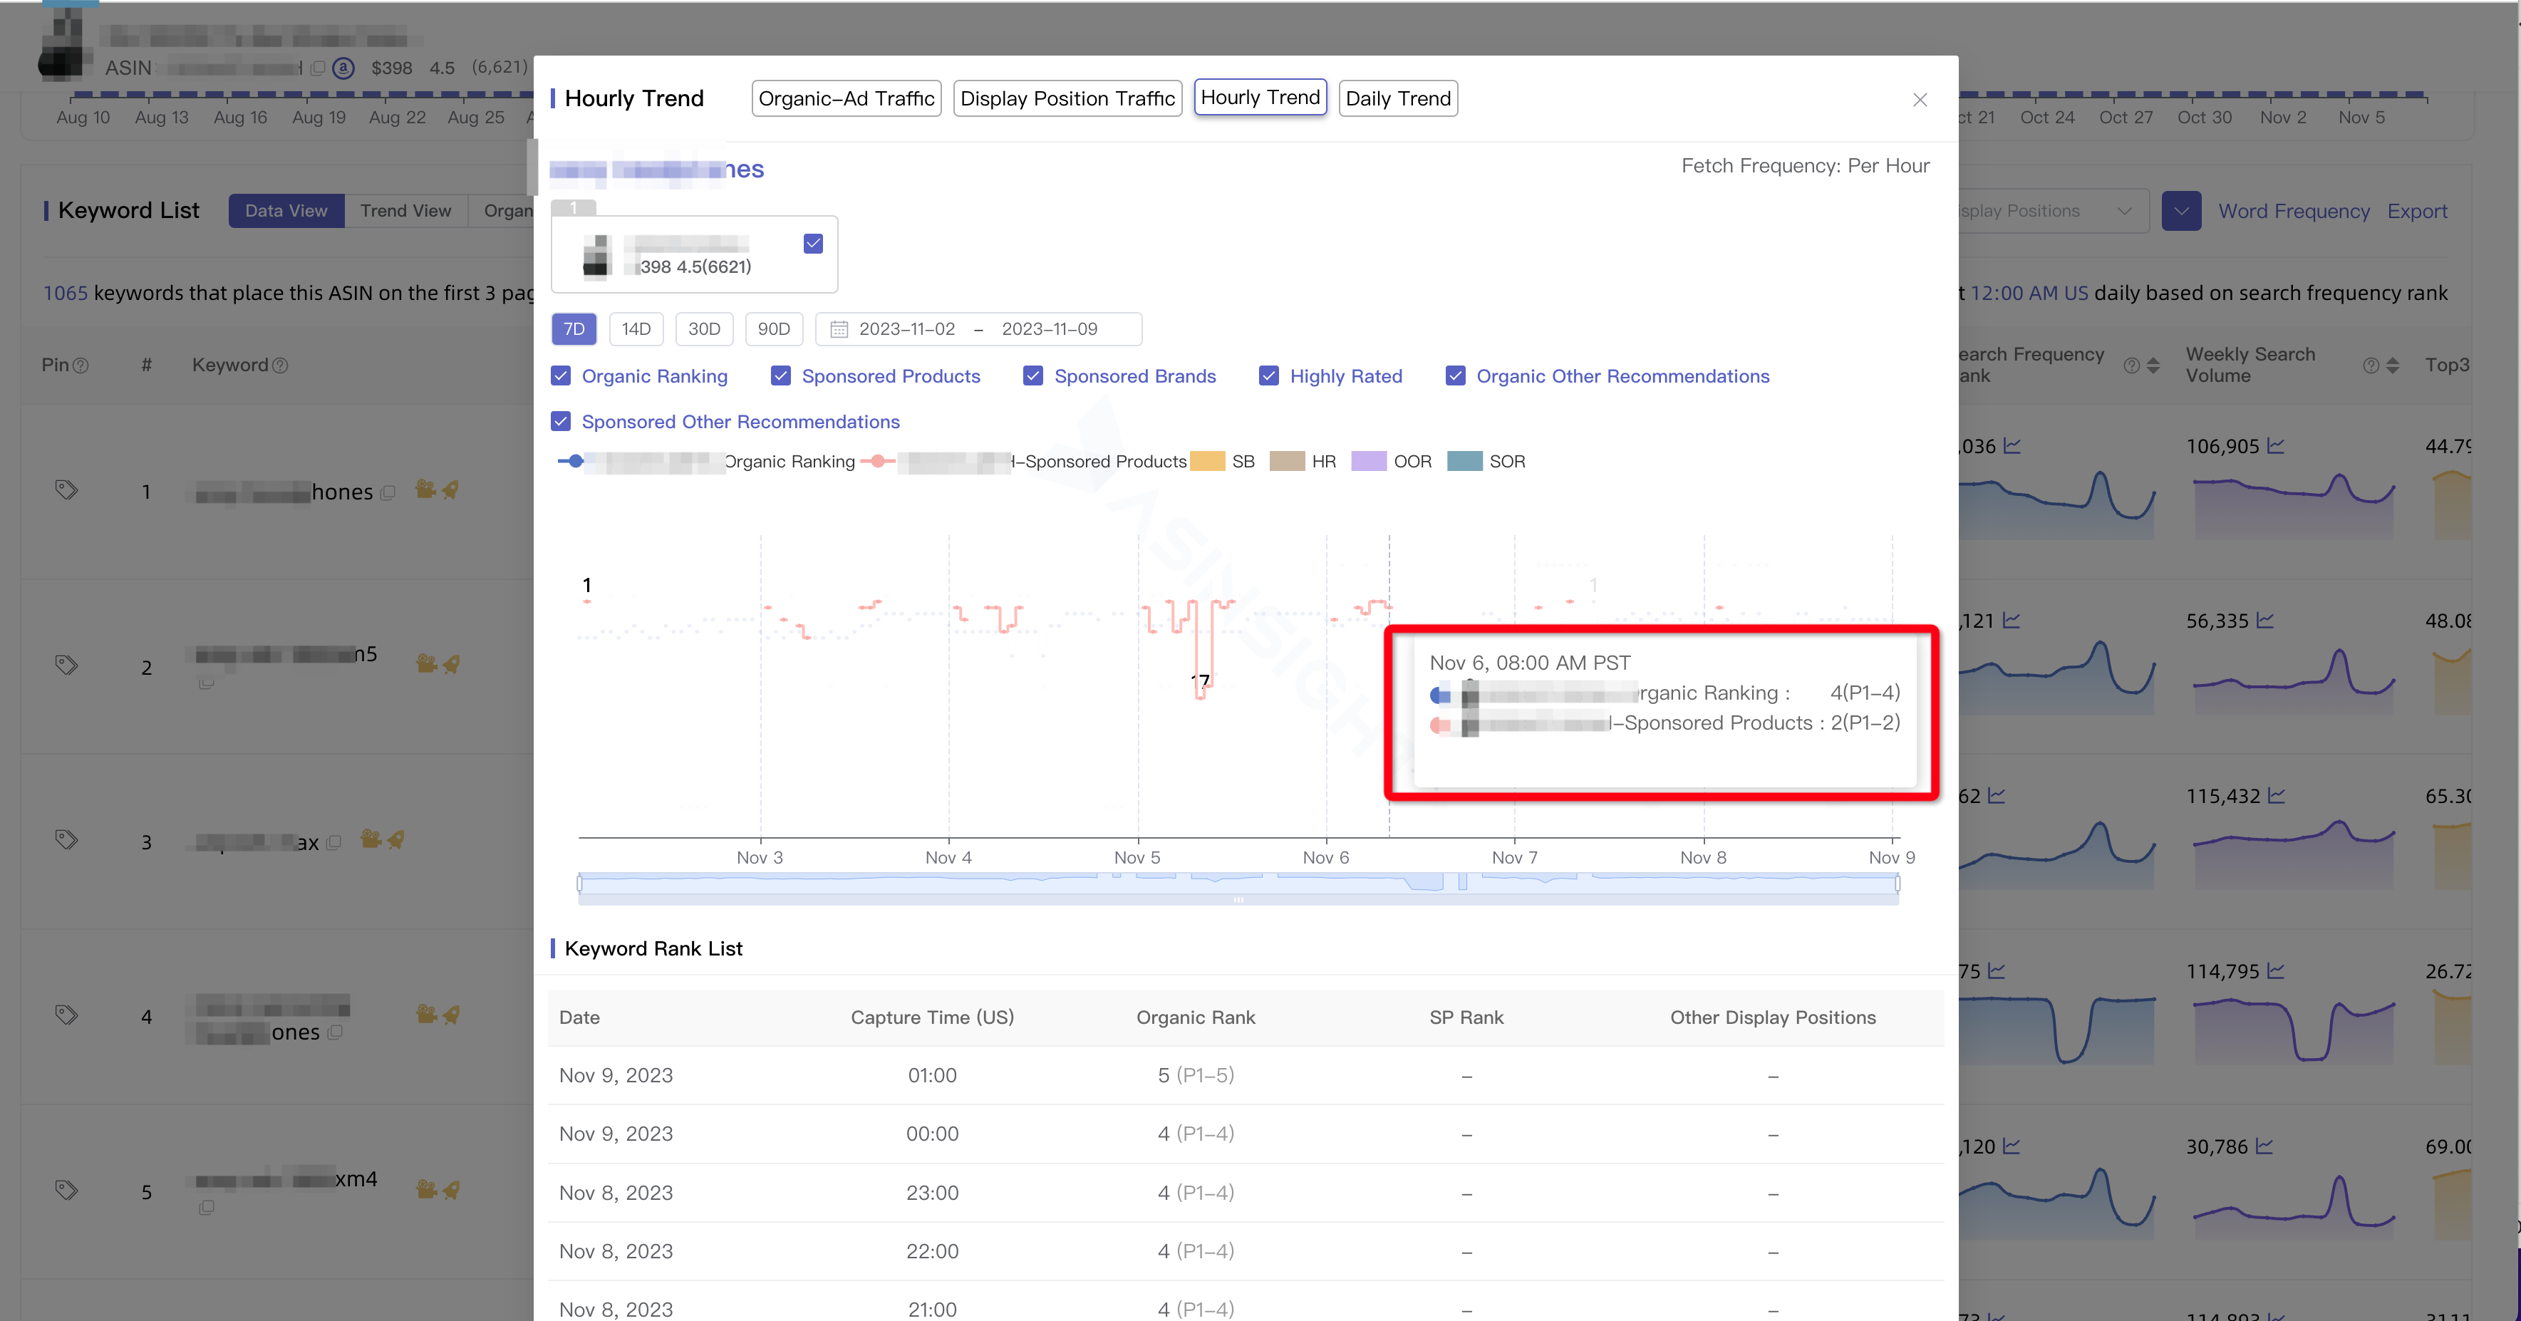
Task: Copy keyword in row 3 via copy icon
Action: tap(333, 844)
